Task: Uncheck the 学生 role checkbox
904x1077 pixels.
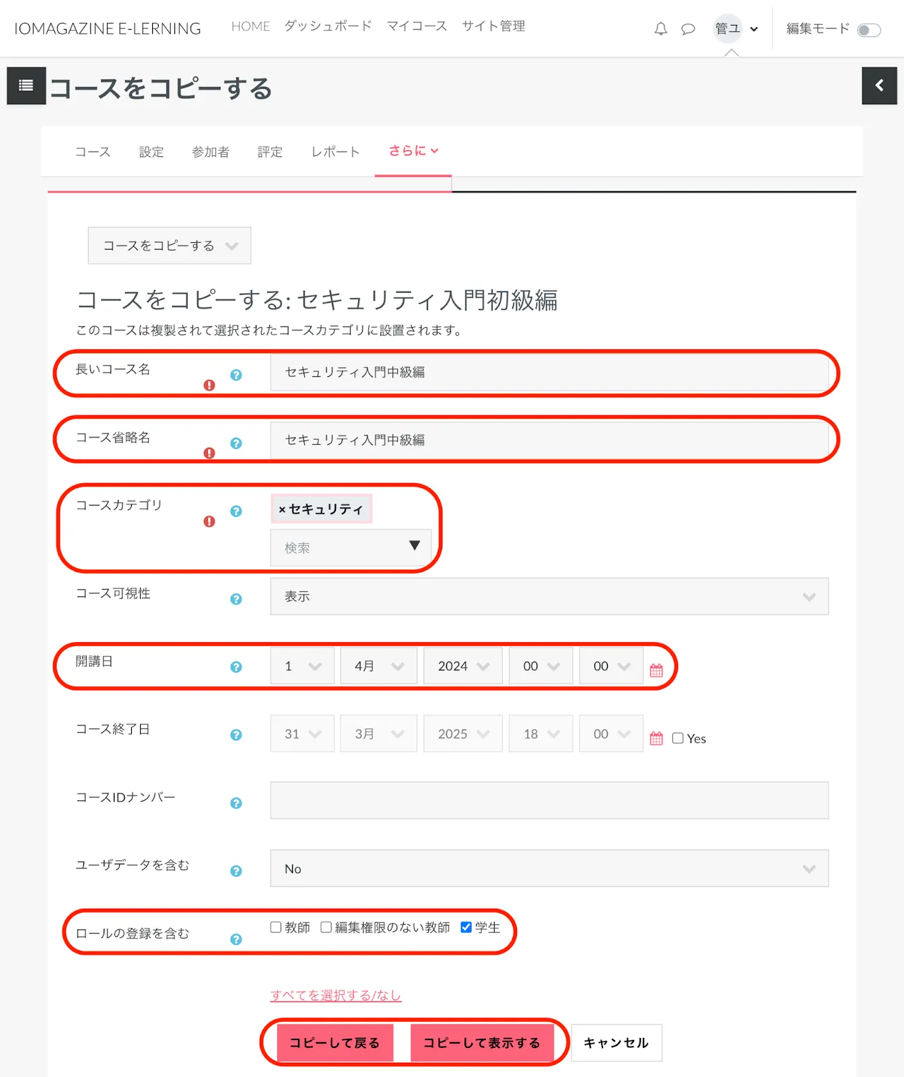Action: [x=466, y=928]
